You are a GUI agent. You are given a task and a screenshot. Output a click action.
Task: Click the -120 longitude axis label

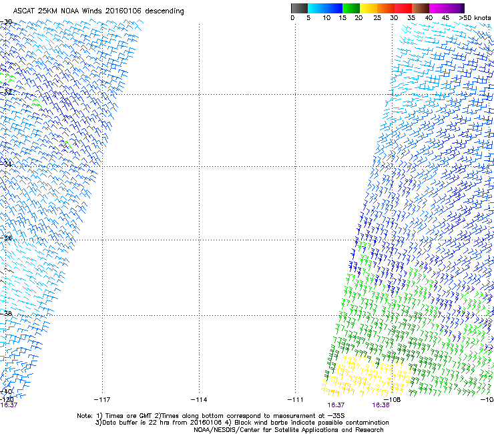tap(7, 400)
